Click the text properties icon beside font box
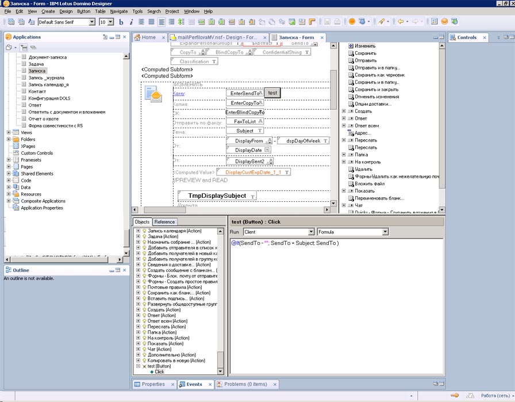The height and width of the screenshot is (402, 515). point(31,22)
